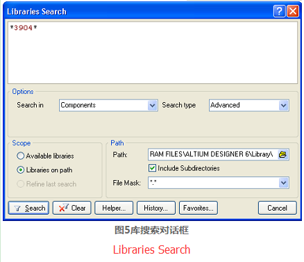This screenshot has width=304, height=262.
Task: Uncheck Include Subdirectories checkbox
Action: 152,168
